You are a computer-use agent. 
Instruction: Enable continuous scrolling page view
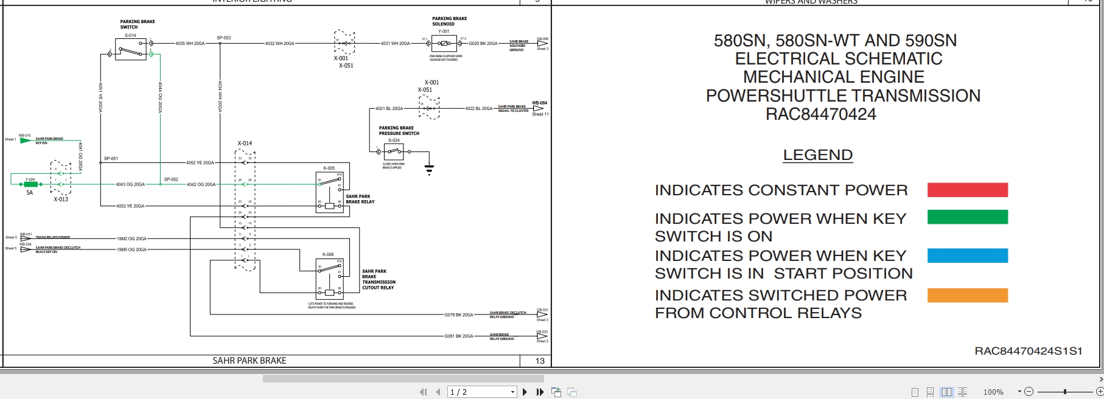(931, 392)
